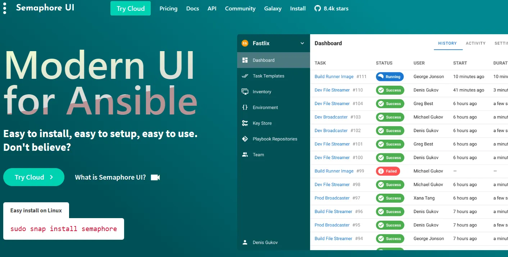
Task: Click the Success badge on Prod Broadcaster #97
Action: pos(390,198)
